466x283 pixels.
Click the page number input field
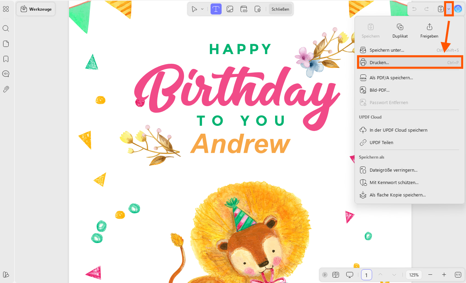(366, 275)
